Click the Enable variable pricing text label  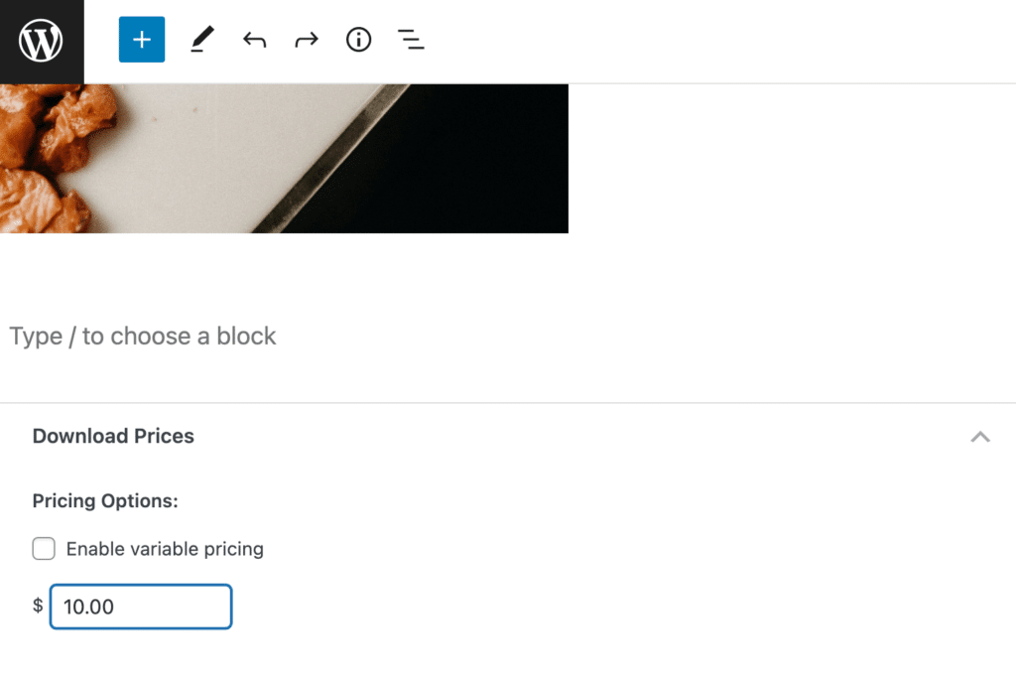coord(163,548)
